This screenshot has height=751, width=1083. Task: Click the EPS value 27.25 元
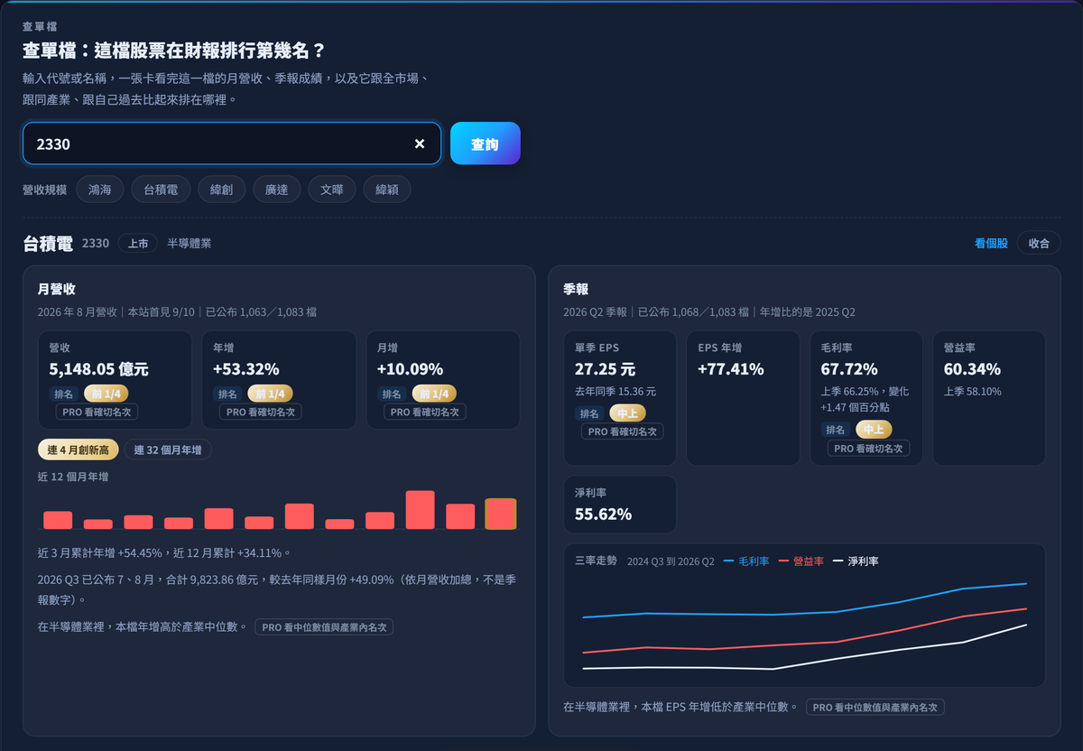tap(605, 369)
